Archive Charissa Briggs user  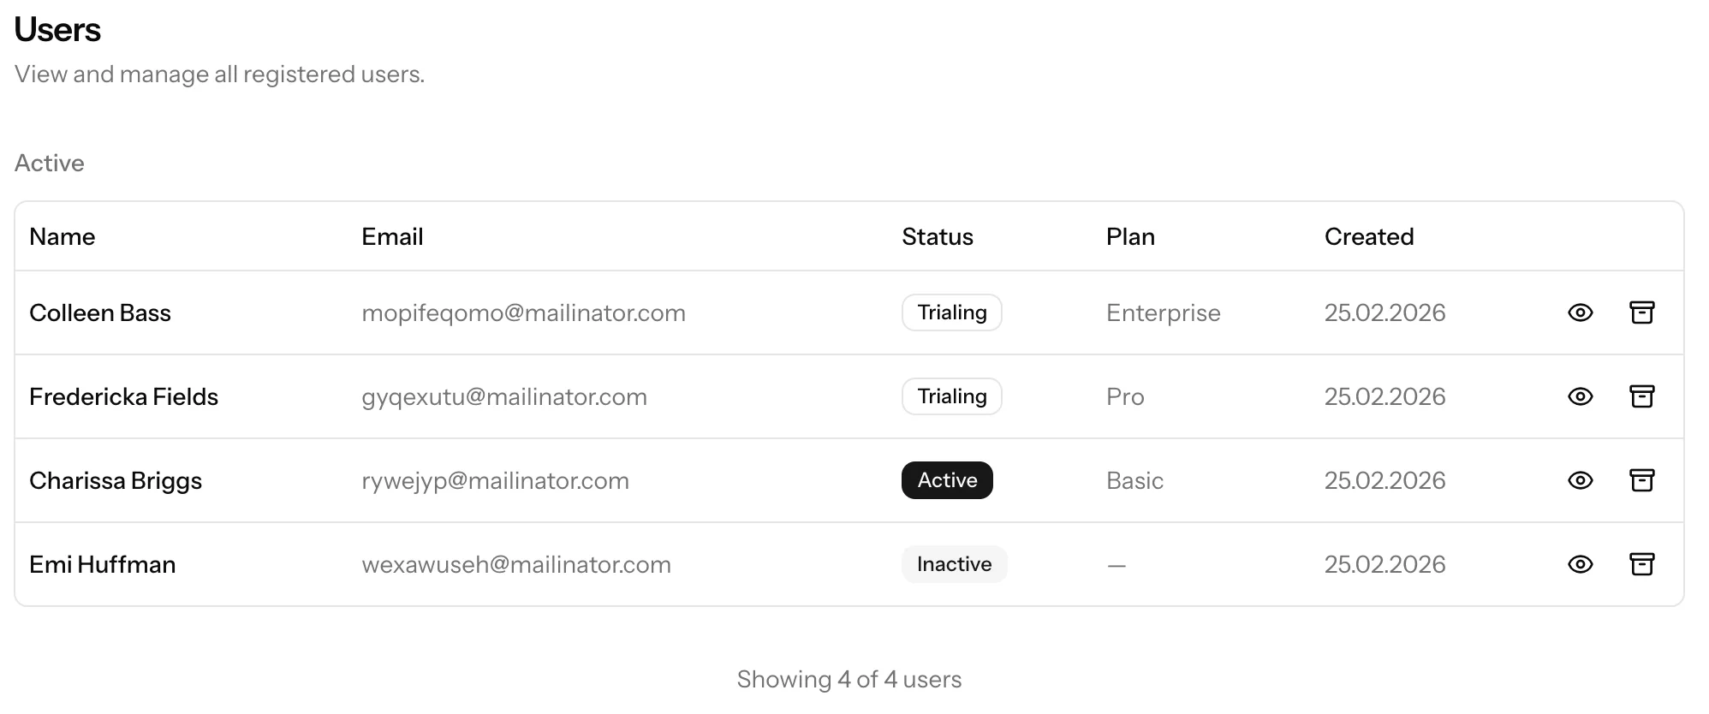pyautogui.click(x=1641, y=480)
